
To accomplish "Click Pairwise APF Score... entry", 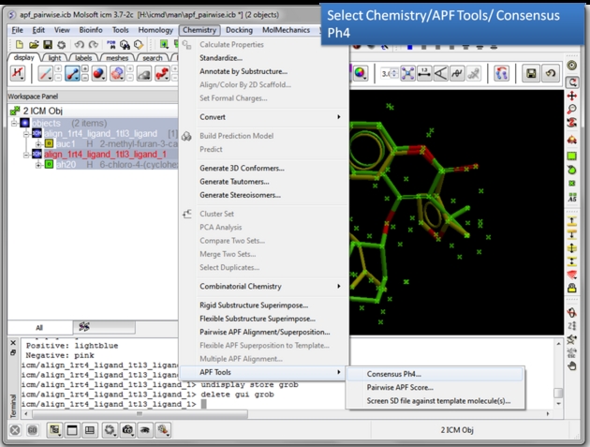I will tap(400, 387).
